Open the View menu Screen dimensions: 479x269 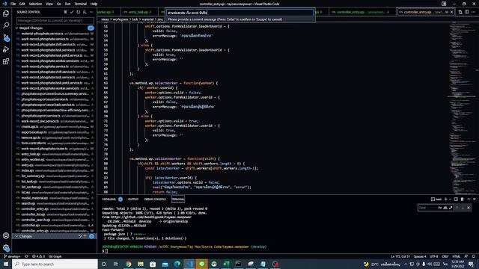click(49, 4)
